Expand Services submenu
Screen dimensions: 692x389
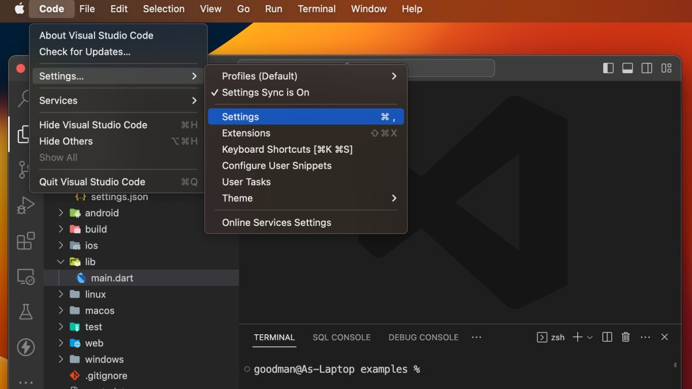(118, 100)
